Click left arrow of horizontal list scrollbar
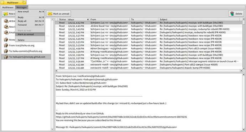 coord(56,71)
